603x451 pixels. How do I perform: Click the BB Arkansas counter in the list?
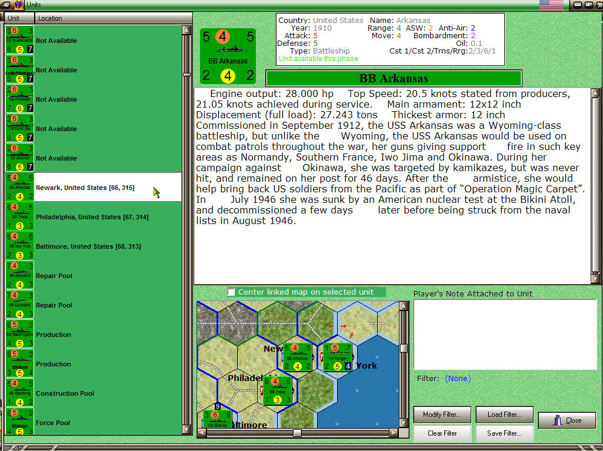pyautogui.click(x=19, y=187)
